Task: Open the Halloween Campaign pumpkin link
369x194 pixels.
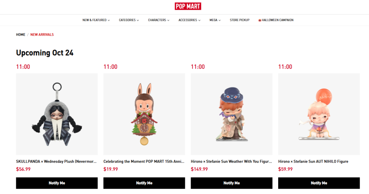Action: 276,20
